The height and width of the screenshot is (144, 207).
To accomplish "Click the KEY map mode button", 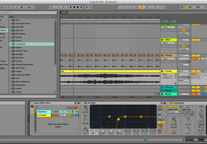I will (190, 7).
